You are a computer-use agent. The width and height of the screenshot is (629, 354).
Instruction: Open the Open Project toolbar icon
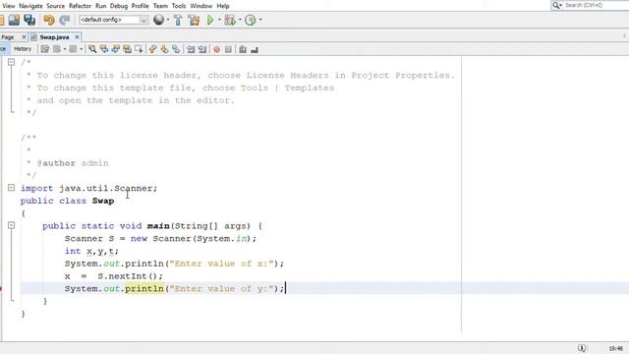click(14, 20)
